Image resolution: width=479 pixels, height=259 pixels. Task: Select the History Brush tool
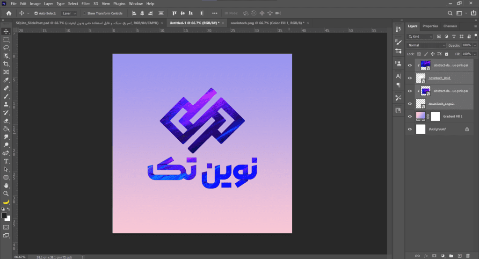(6, 112)
